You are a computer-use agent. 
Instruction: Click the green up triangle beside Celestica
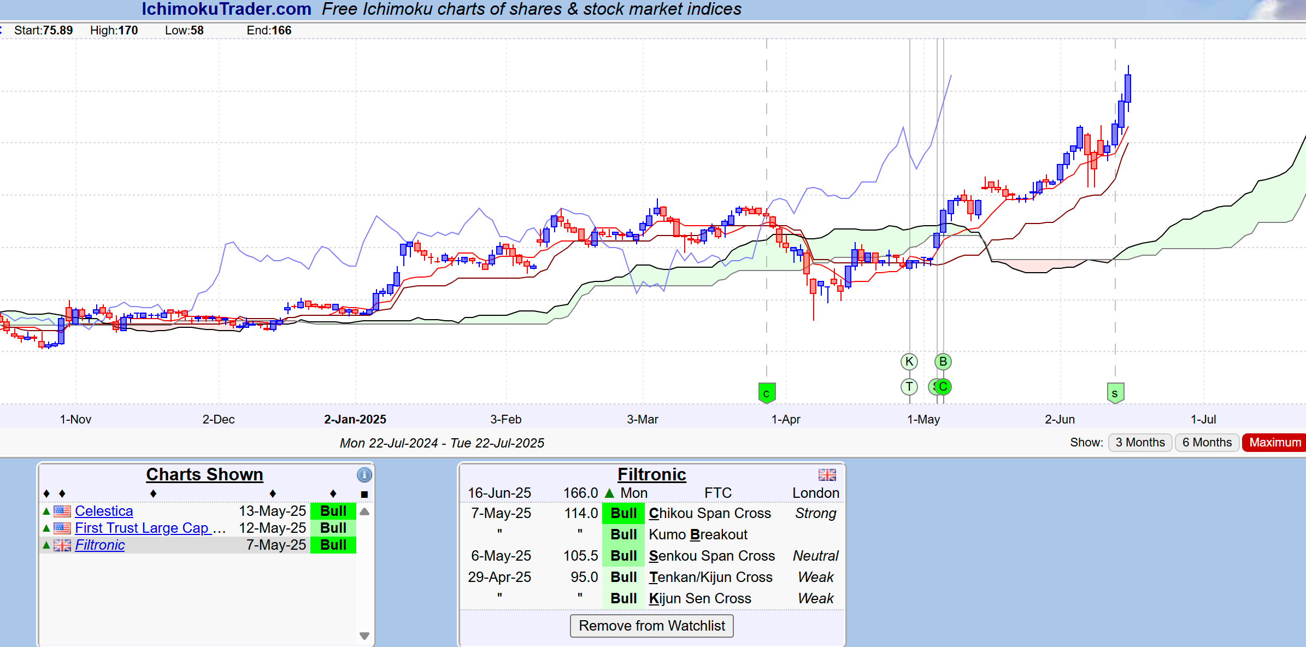(46, 511)
